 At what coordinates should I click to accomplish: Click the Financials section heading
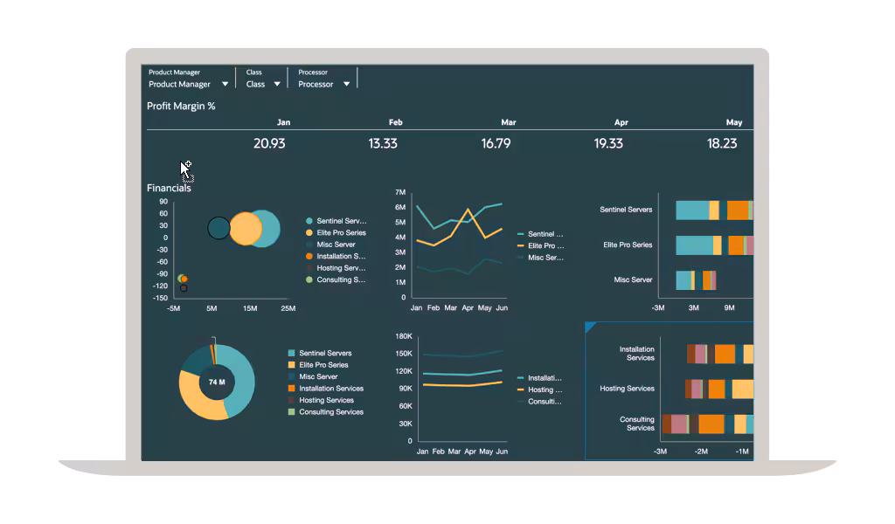pos(169,188)
